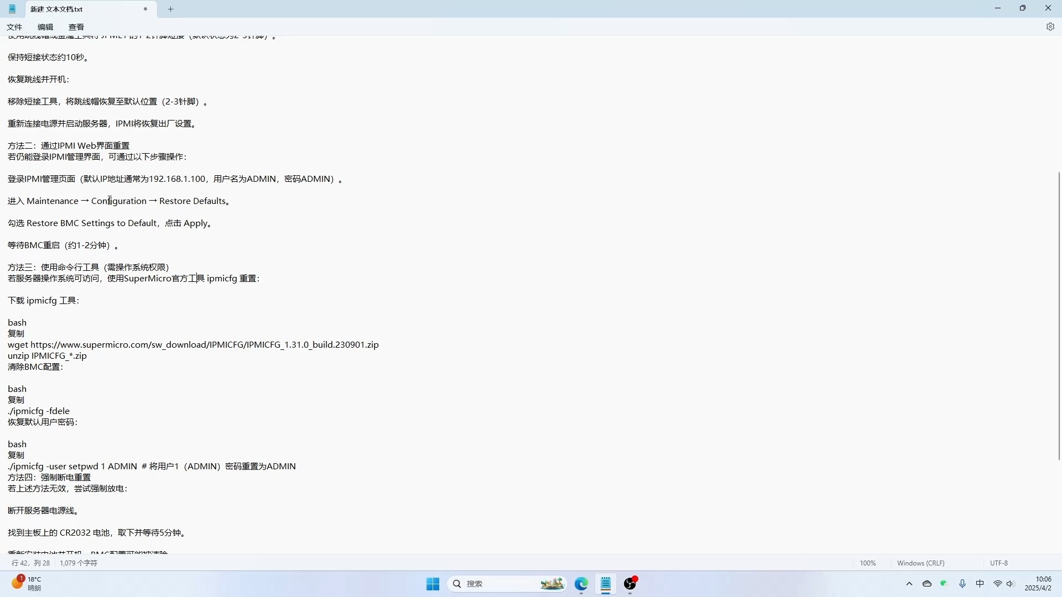1062x597 pixels.
Task: Click UTF-8 encoding in status bar
Action: click(999, 563)
